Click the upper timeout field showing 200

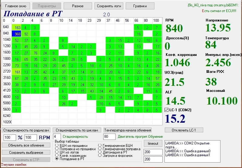pyautogui.click(x=153, y=152)
